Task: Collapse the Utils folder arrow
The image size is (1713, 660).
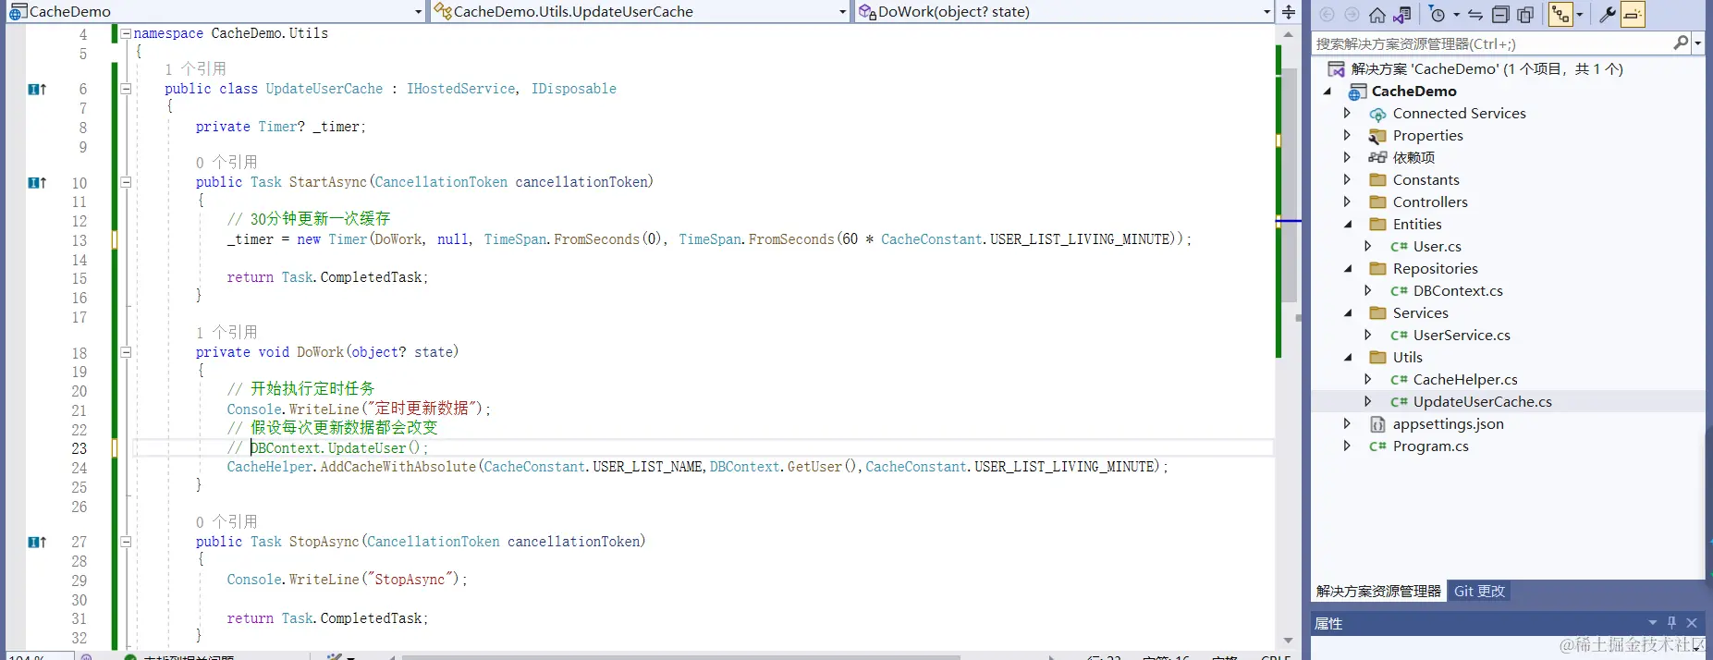Action: pyautogui.click(x=1348, y=358)
